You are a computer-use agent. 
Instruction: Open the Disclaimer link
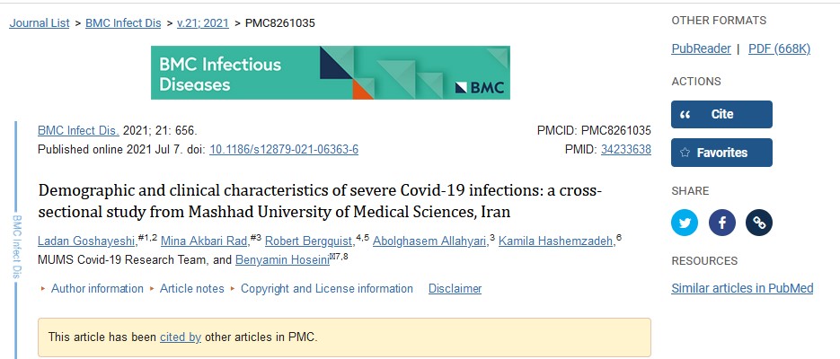click(x=455, y=289)
